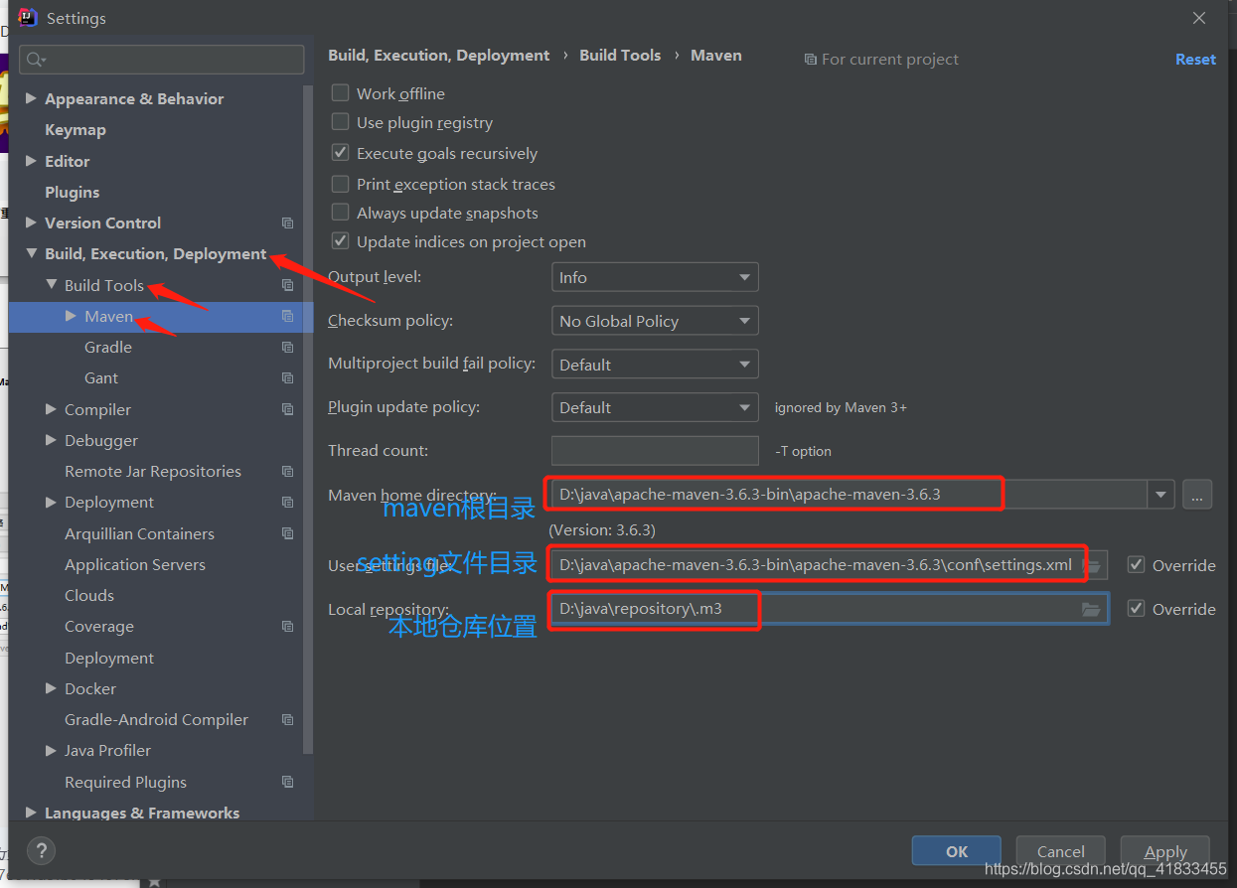Select Plugins in settings tree
Image resolution: width=1237 pixels, height=888 pixels.
click(x=72, y=192)
